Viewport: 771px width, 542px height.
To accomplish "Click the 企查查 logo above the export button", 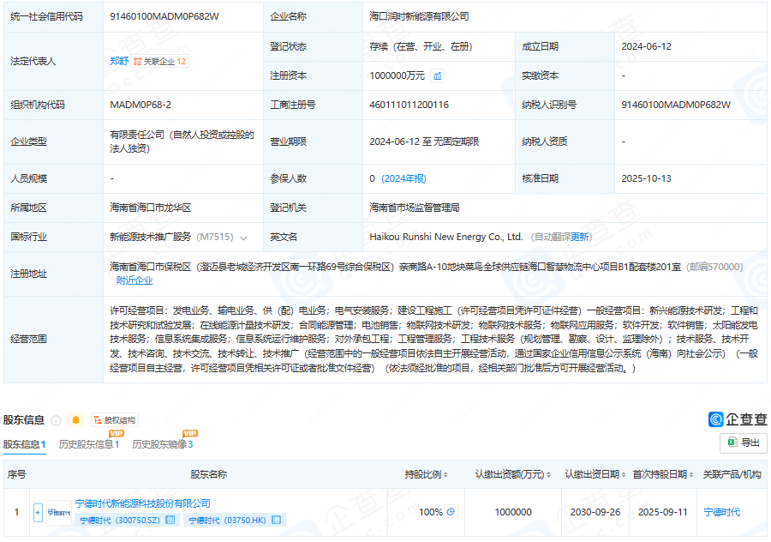I will coord(732,418).
